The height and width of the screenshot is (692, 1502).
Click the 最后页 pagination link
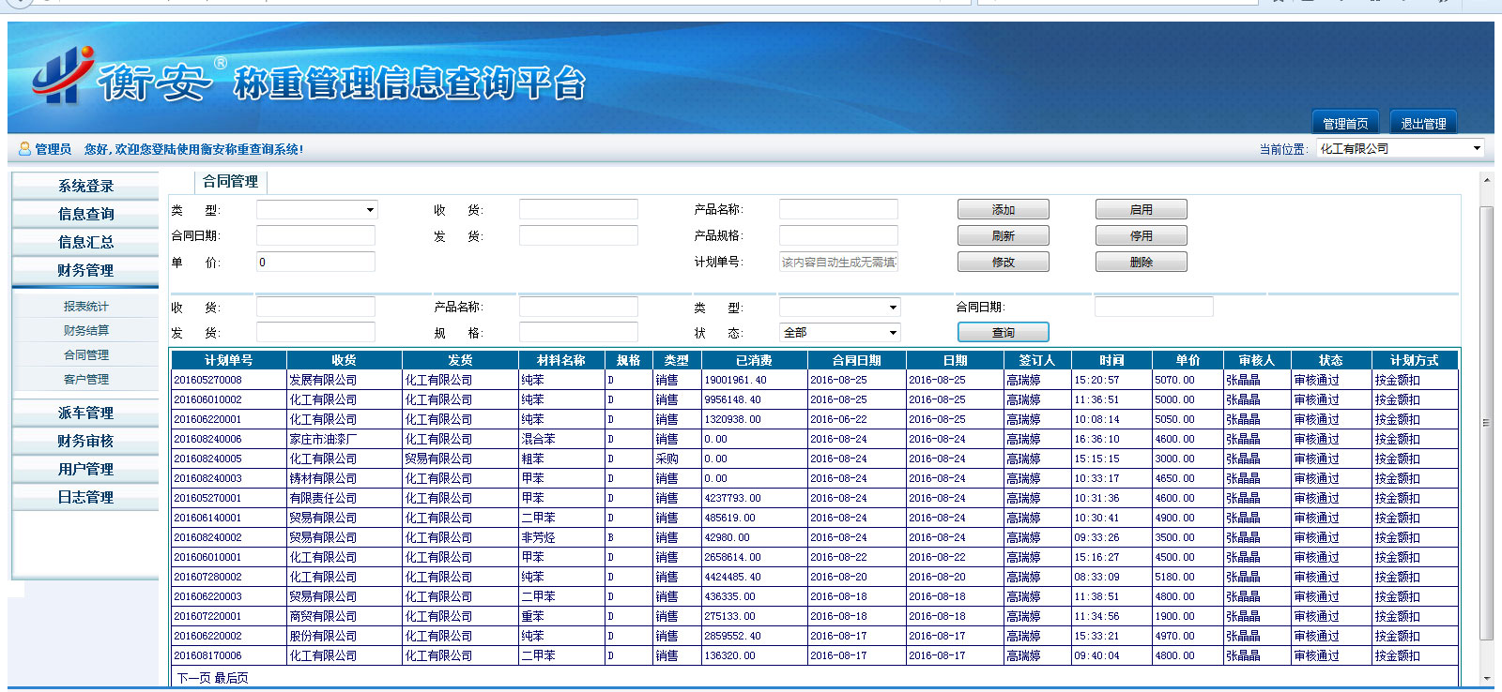(x=231, y=678)
